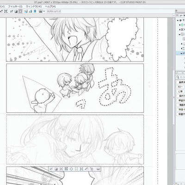Click the Deselect icon in top command bar
185x185 pixels.
(x=12, y=11)
